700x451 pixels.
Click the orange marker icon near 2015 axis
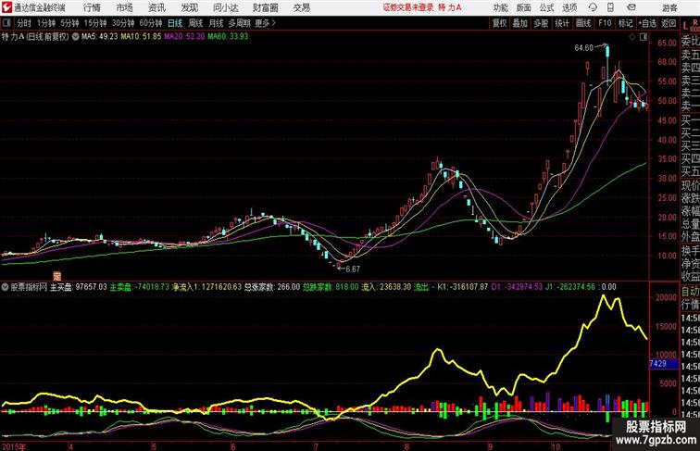tap(56, 276)
